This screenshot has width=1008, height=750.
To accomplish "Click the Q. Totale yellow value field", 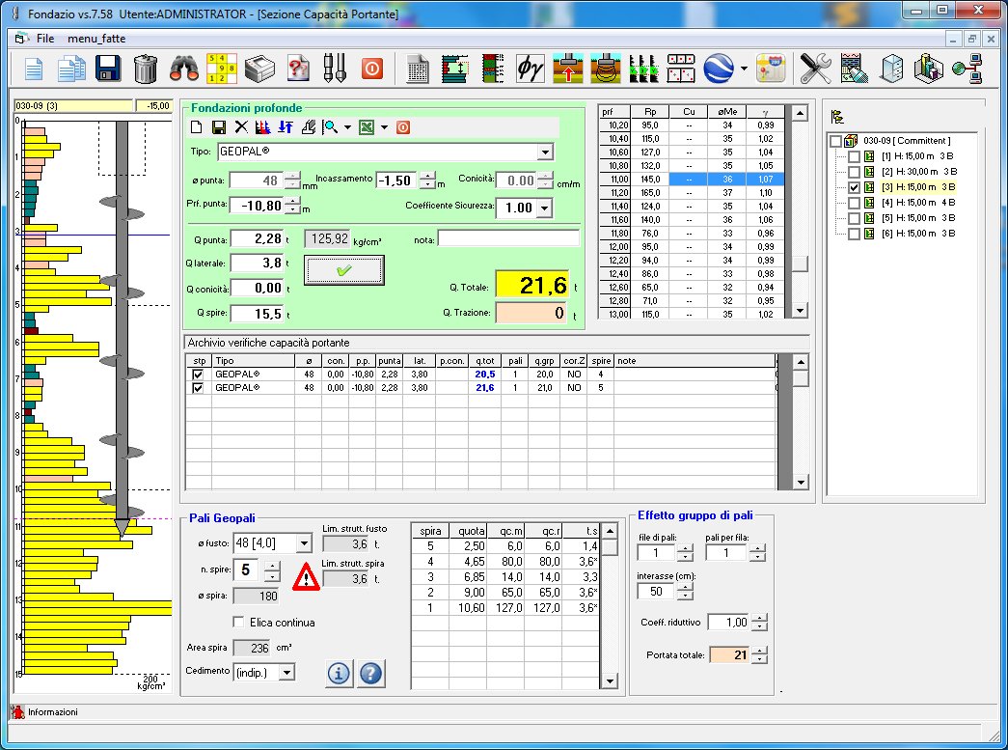I will 532,286.
